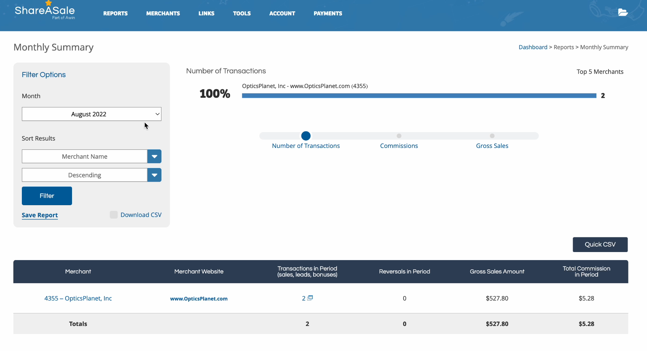
Task: Click the Download CSV label link
Action: click(x=141, y=215)
